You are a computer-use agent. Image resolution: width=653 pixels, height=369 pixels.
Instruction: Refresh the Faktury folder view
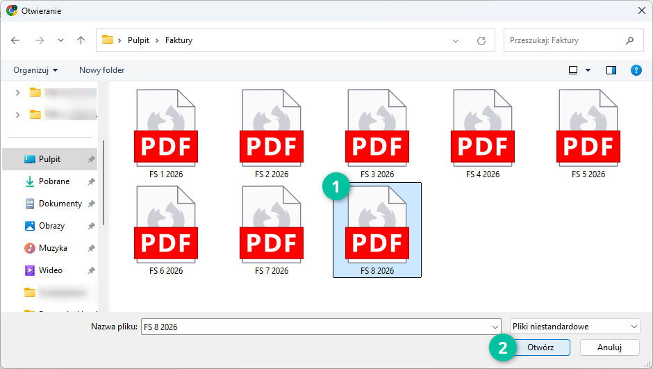click(x=481, y=41)
